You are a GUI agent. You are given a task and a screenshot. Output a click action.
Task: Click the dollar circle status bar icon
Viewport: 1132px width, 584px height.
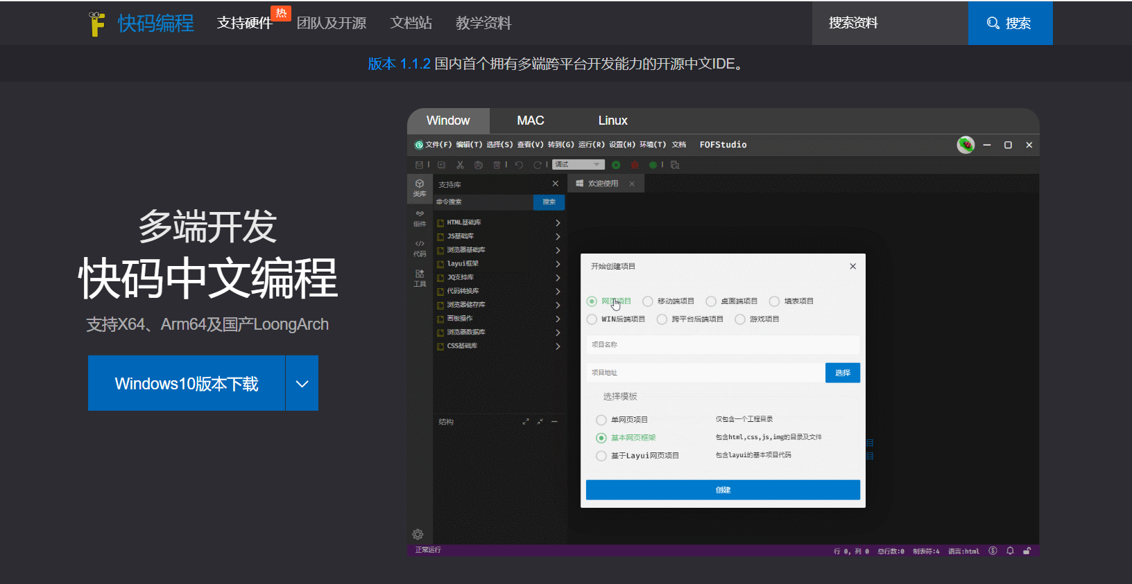pos(993,551)
